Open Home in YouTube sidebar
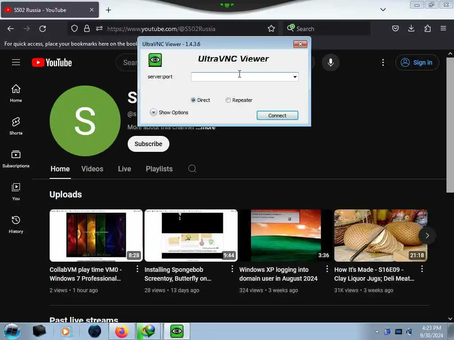This screenshot has width=454, height=340. tap(16, 93)
